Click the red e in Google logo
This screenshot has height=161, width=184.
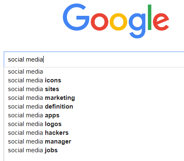[x=161, y=22]
